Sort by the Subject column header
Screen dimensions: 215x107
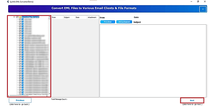(x=69, y=17)
